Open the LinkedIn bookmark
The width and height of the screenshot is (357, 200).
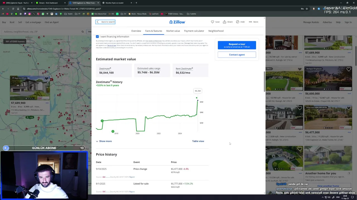click(x=56, y=14)
